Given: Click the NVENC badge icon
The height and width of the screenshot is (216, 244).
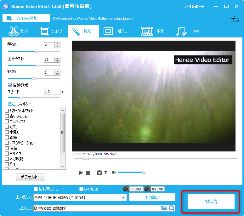Looking at the screenshot, I should click(x=155, y=189).
